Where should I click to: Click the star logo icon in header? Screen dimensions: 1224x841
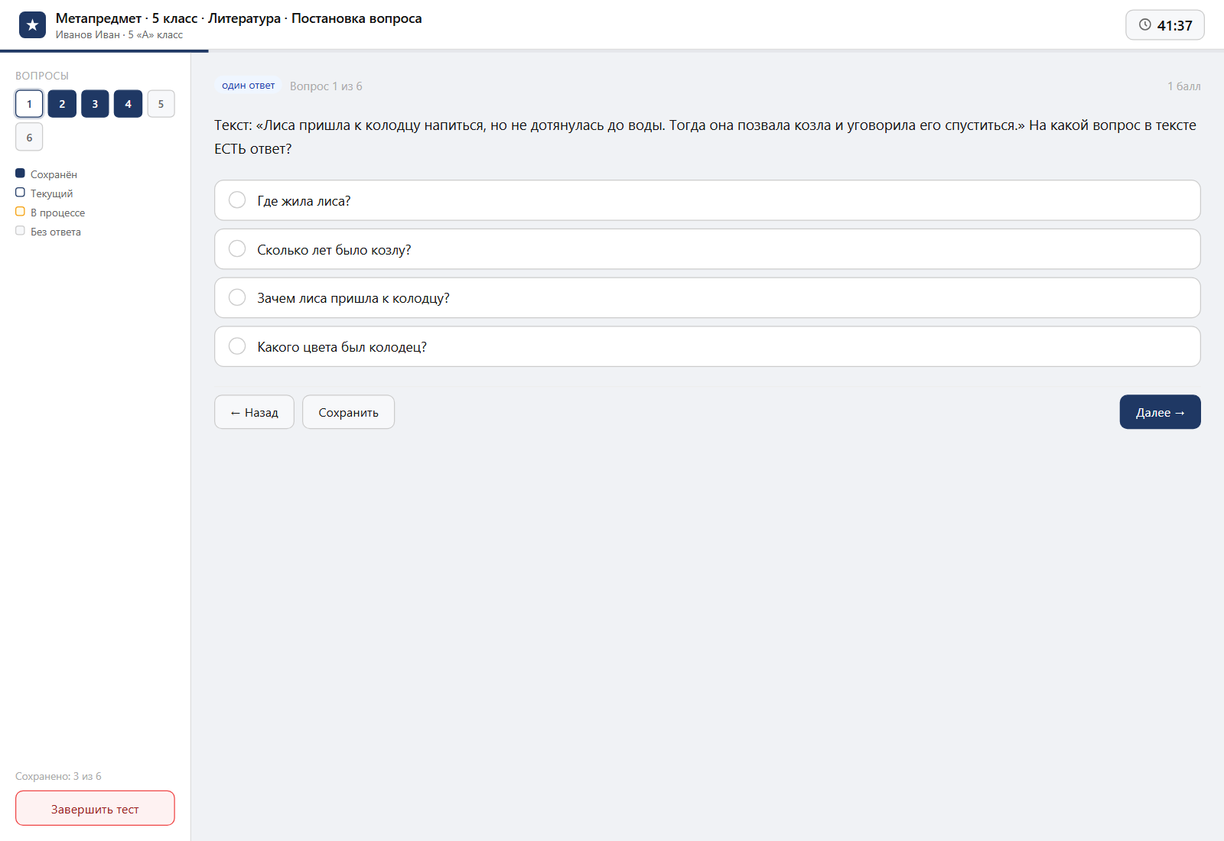[x=32, y=25]
